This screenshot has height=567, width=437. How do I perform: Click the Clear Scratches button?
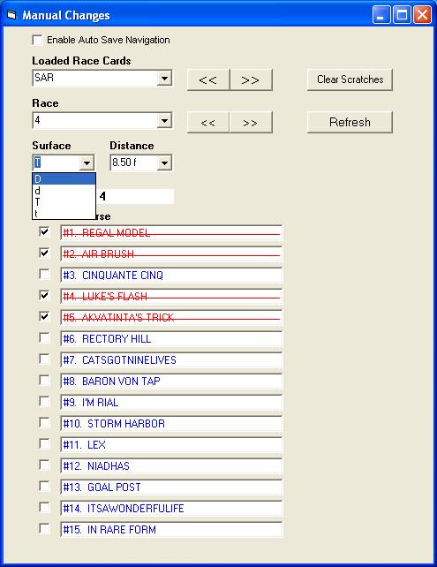[350, 79]
